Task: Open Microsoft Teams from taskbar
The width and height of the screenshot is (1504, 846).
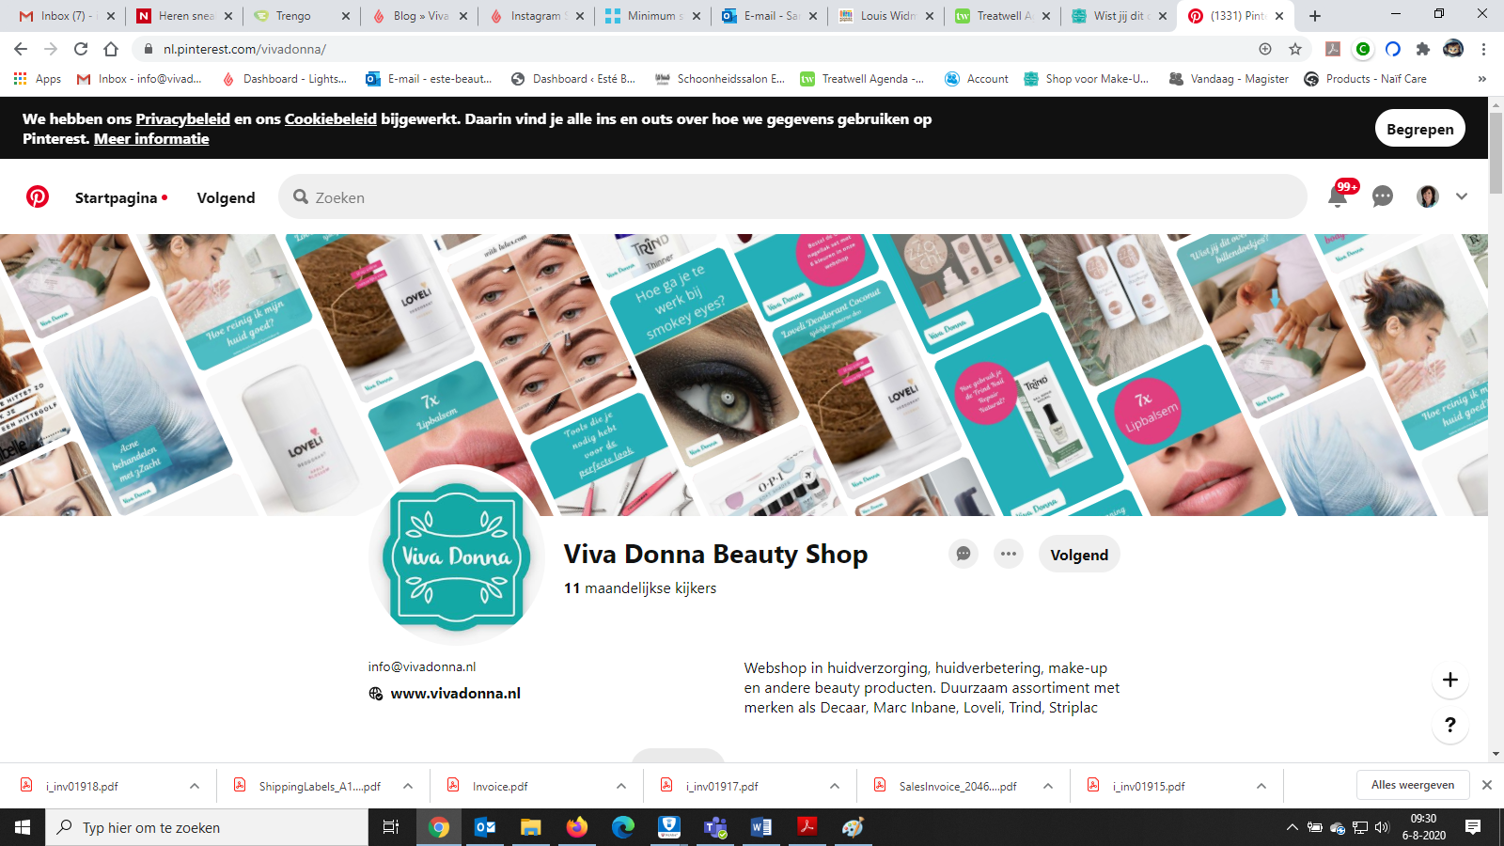Action: pyautogui.click(x=715, y=827)
